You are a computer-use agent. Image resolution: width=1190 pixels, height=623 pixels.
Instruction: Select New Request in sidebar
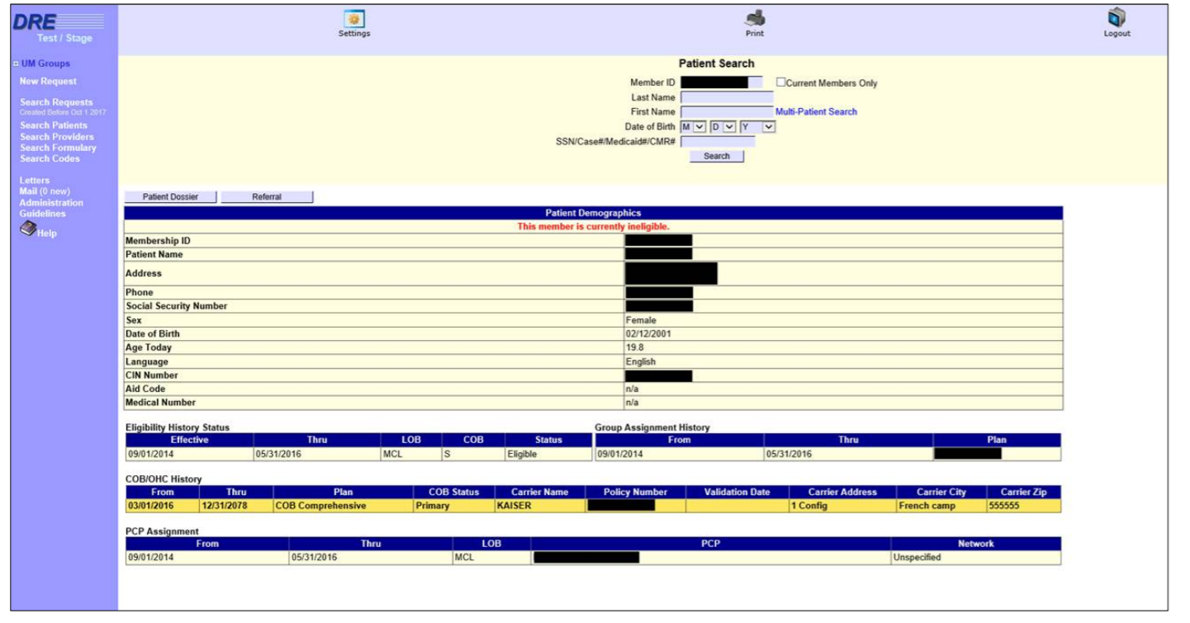48,82
